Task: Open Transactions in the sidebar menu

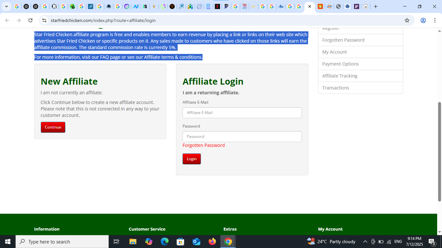Action: pyautogui.click(x=360, y=88)
